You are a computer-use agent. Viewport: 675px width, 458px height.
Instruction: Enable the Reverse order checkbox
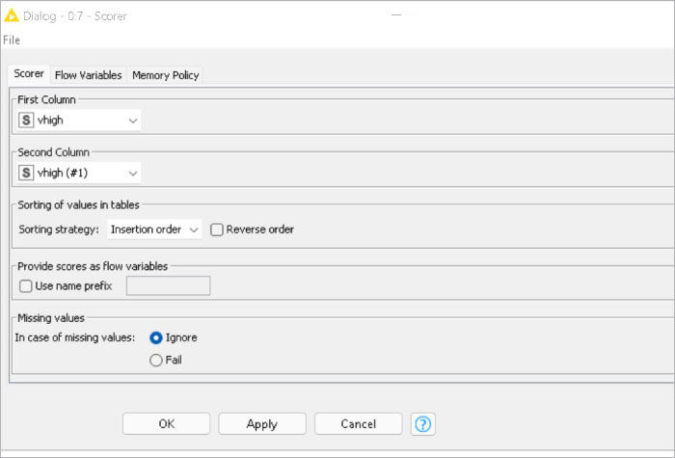(217, 229)
